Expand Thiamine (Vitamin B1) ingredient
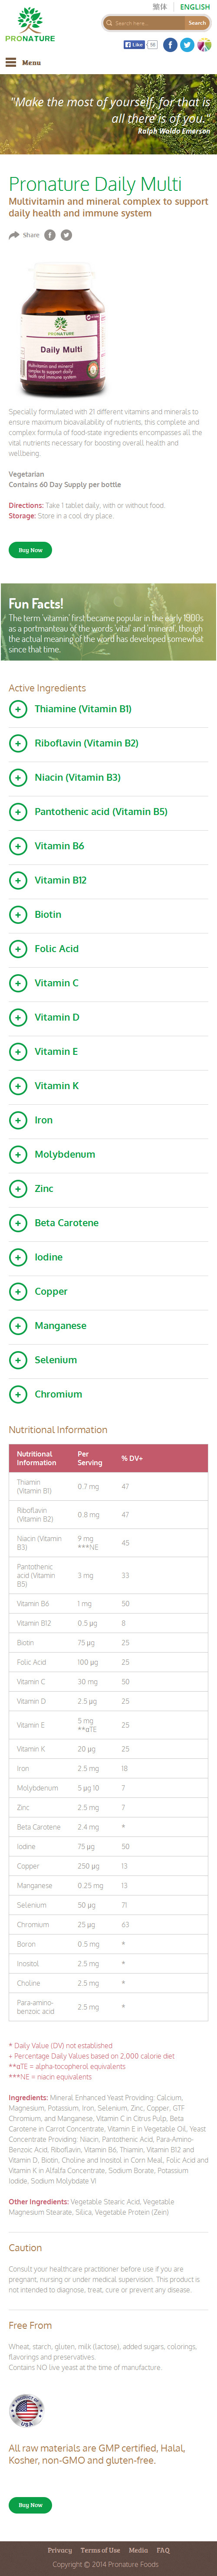 click(108, 709)
